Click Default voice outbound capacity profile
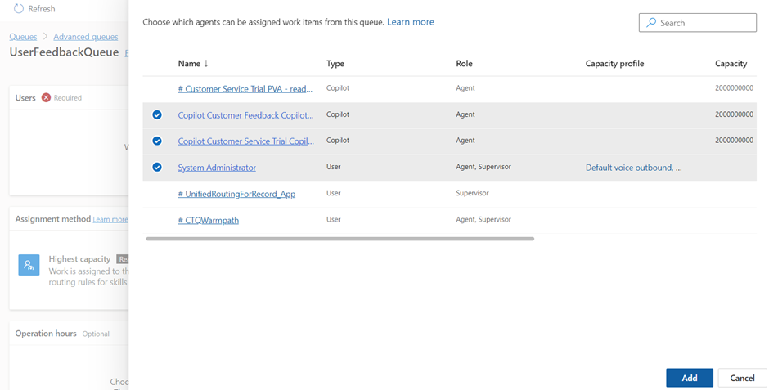This screenshot has height=390, width=769. coord(633,168)
